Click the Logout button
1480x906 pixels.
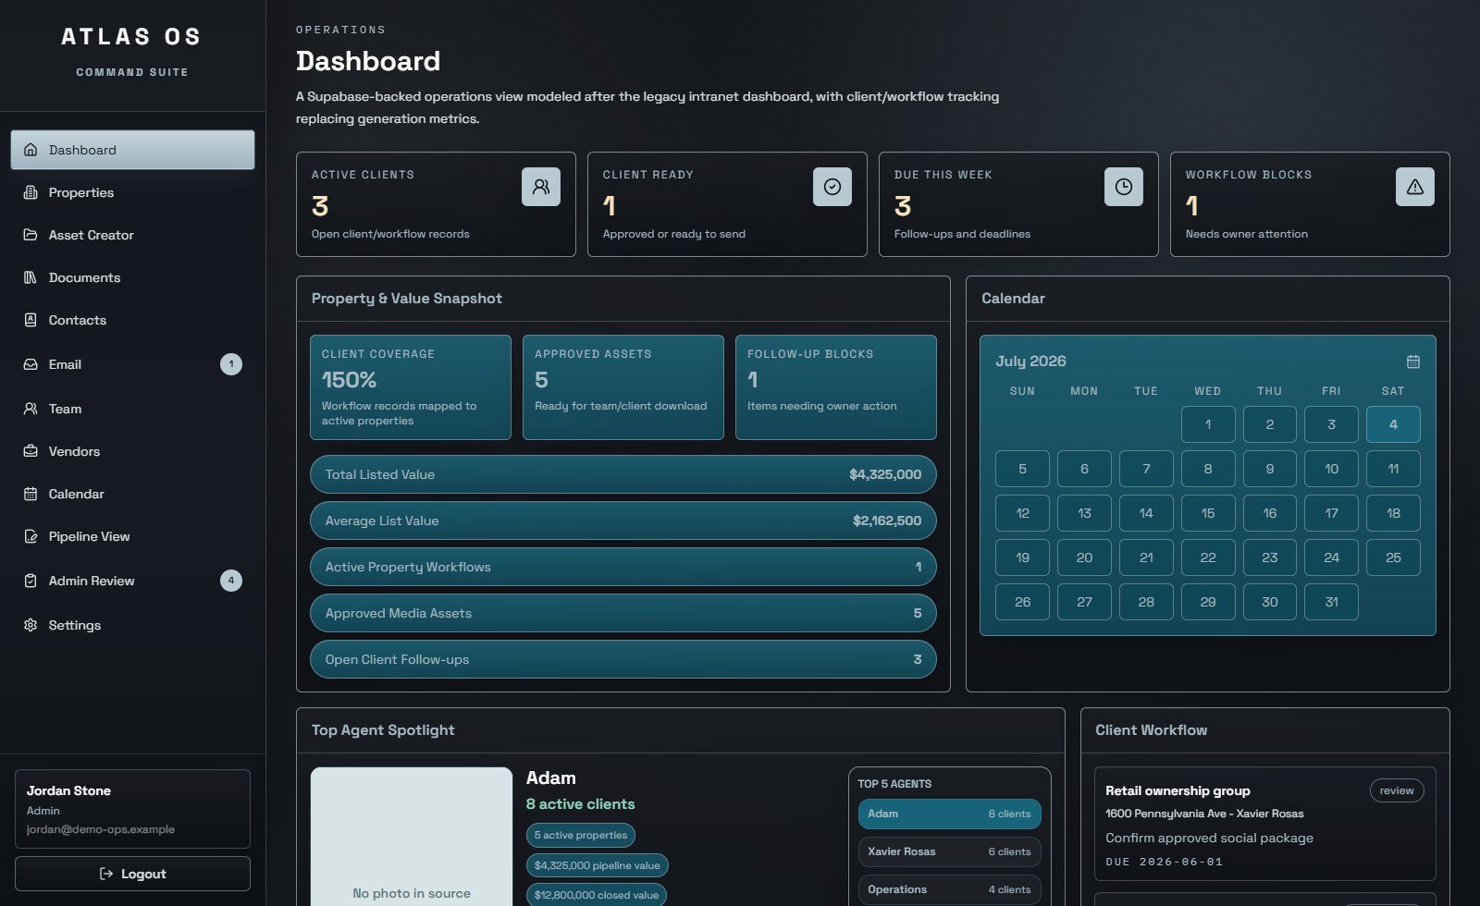(132, 874)
